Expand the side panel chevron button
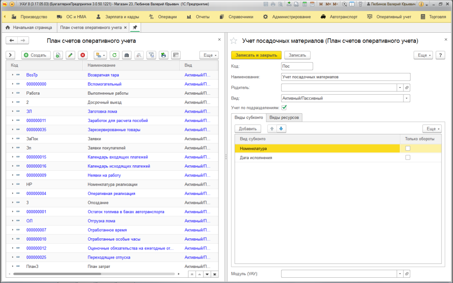 tap(10, 55)
